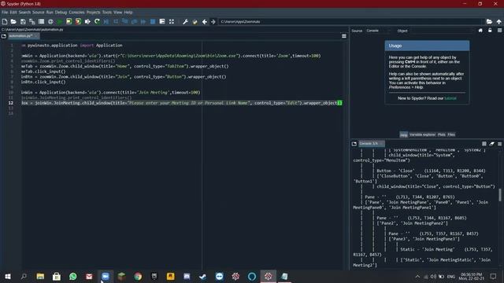This screenshot has width=504, height=283.
Task: Open File Explorer from the taskbar
Action: (x=40, y=276)
